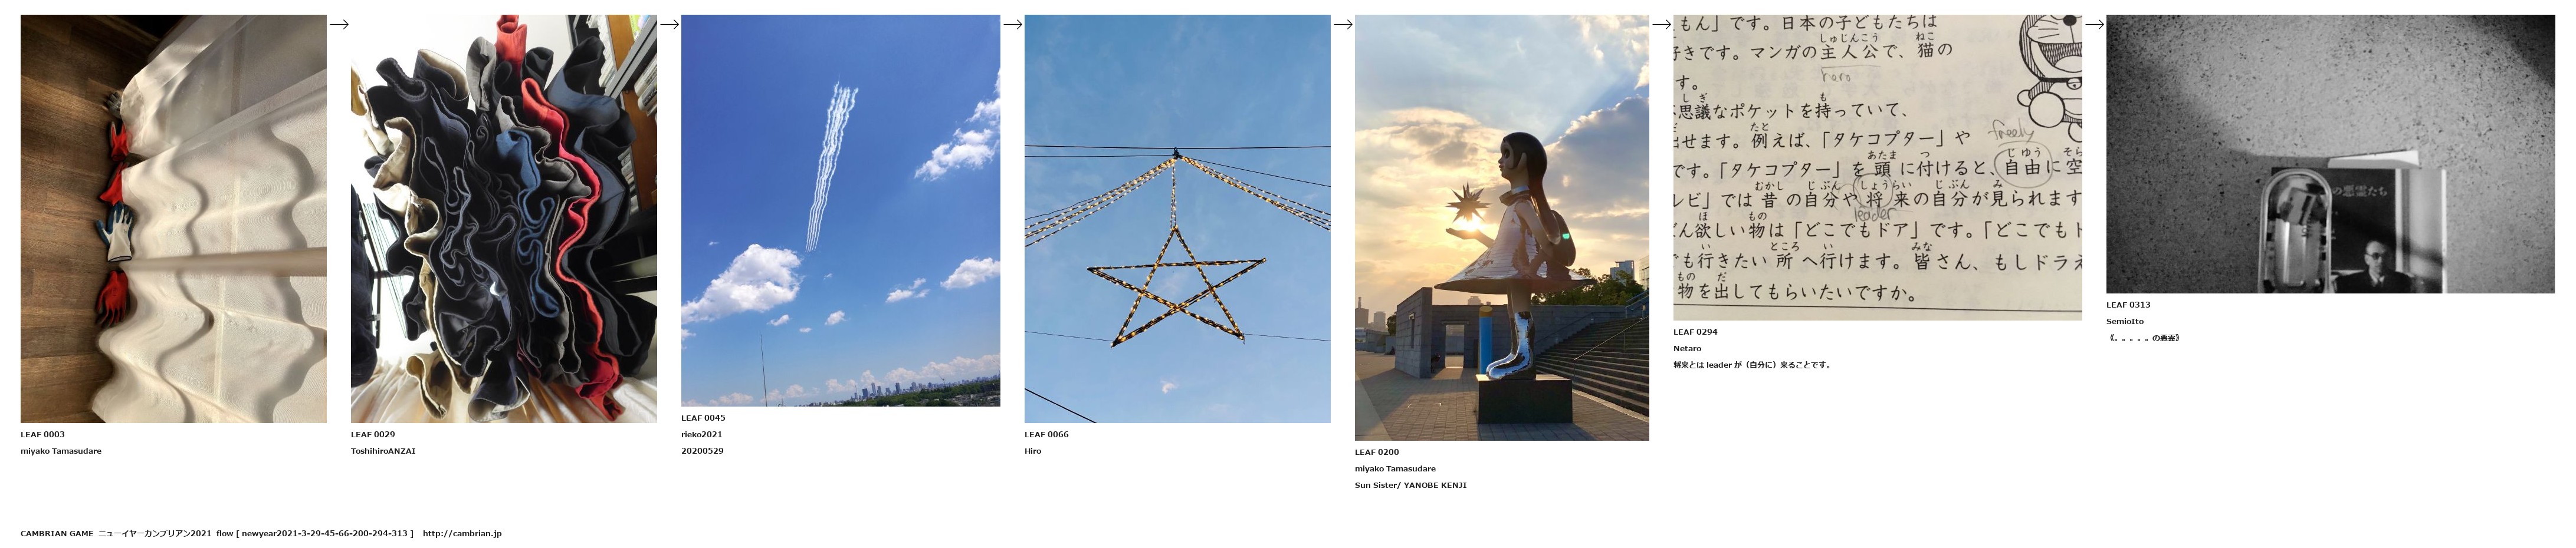Select author name Netaro
Viewport: 2576px width, 548px height.
click(1688, 348)
